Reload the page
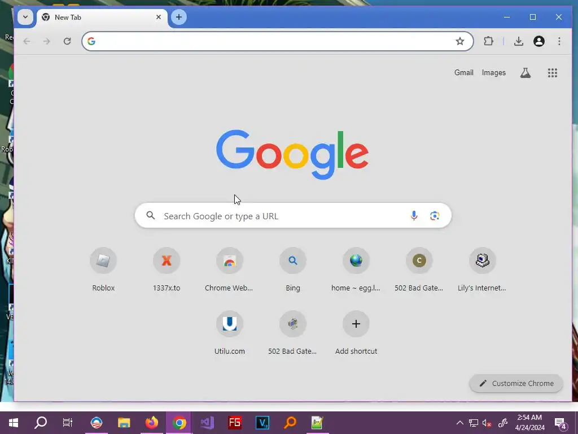578x434 pixels. pyautogui.click(x=67, y=41)
